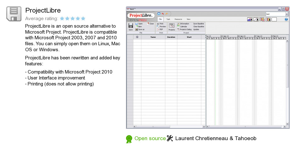This screenshot has width=296, height=153.
Task: Click the Gantt pane left scroll arrow
Action: [x=208, y=126]
